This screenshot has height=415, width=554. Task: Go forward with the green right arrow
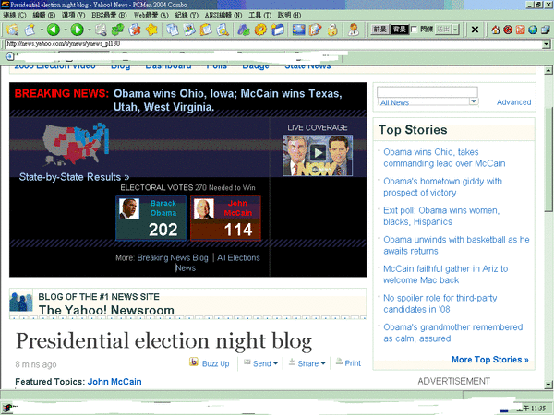(x=77, y=30)
